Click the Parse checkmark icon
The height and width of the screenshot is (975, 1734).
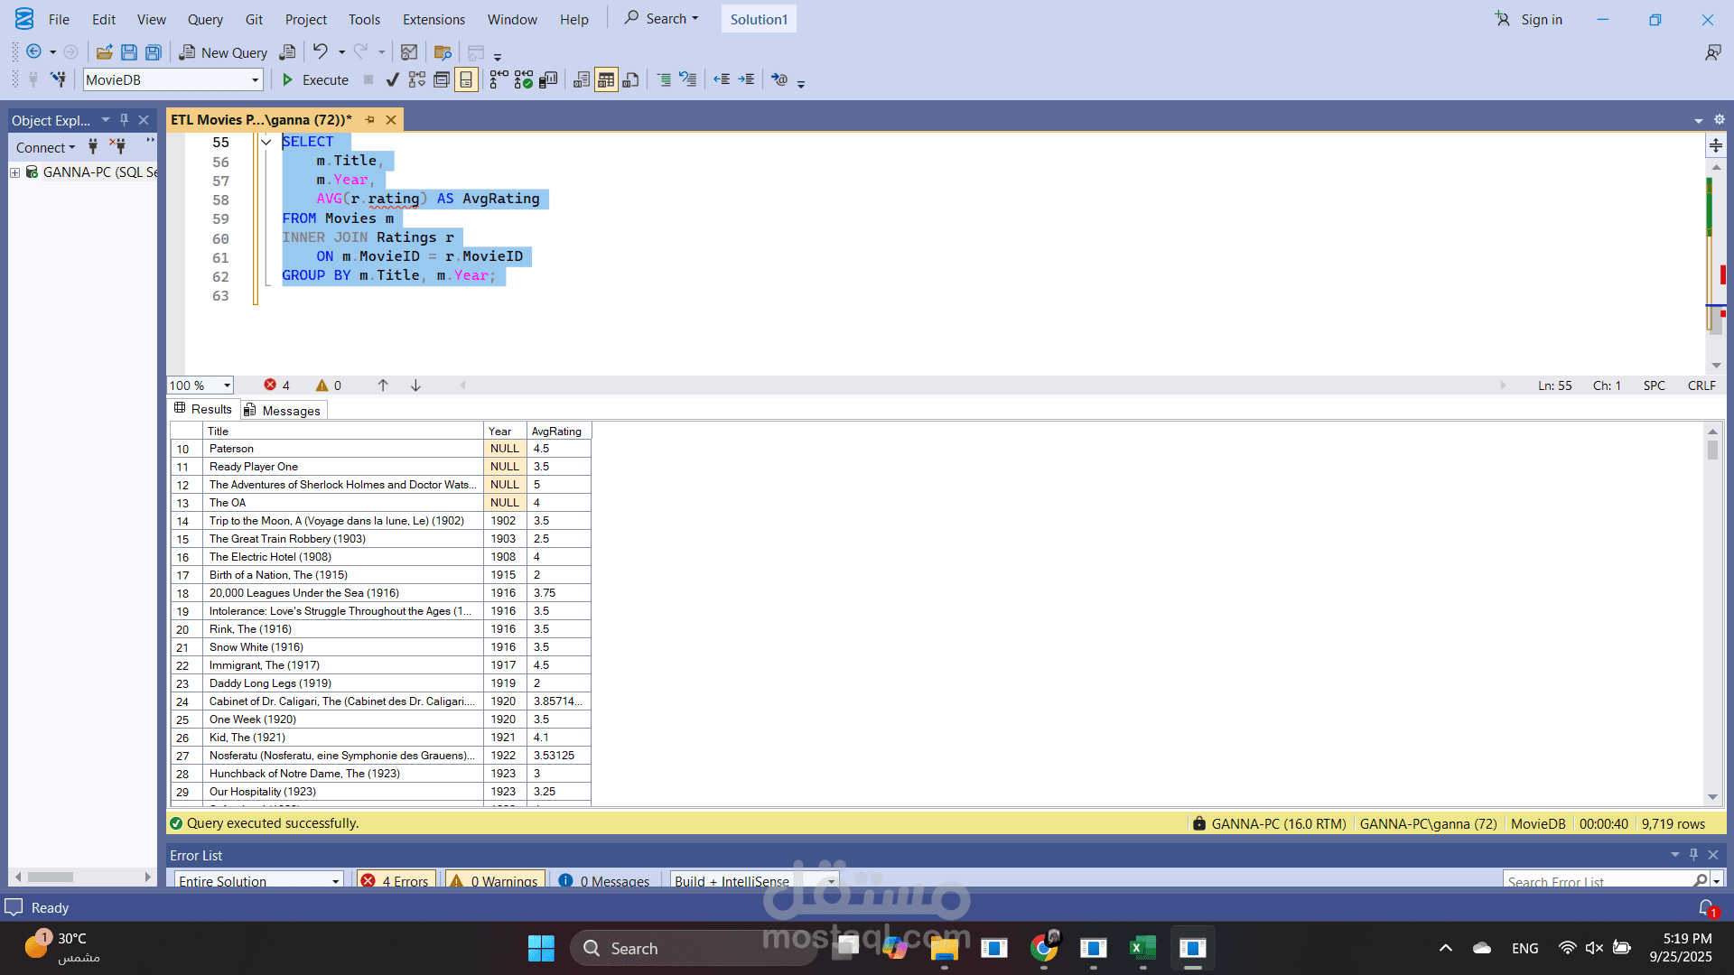[392, 80]
